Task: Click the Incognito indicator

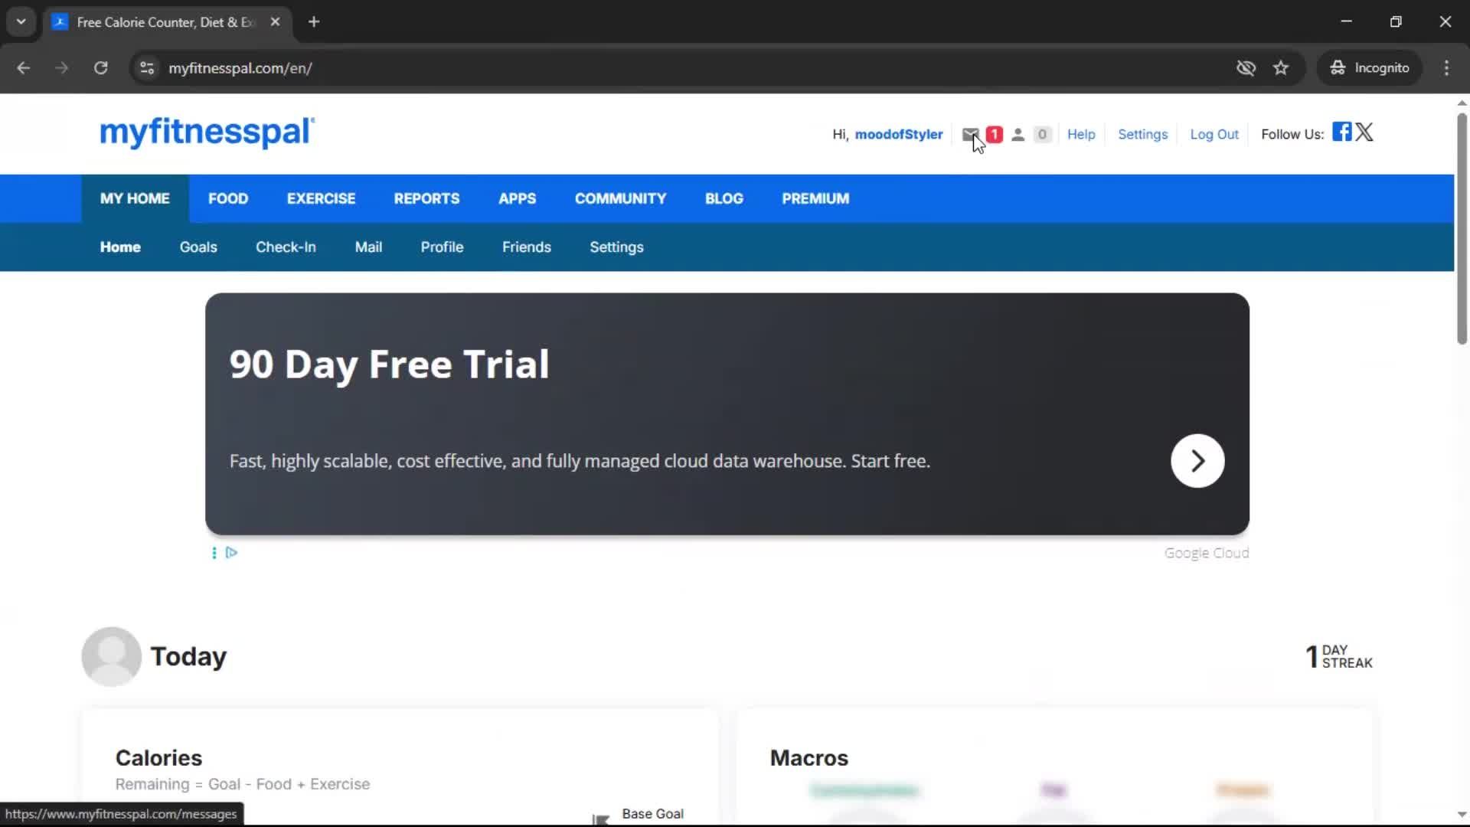Action: pos(1370,67)
